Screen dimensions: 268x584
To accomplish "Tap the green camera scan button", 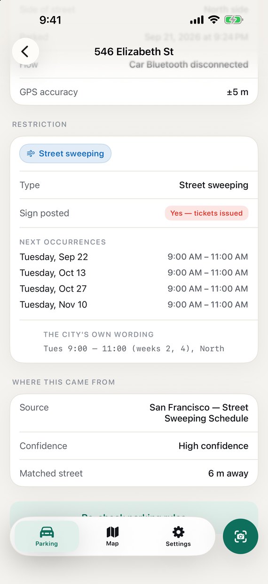I will [x=240, y=536].
